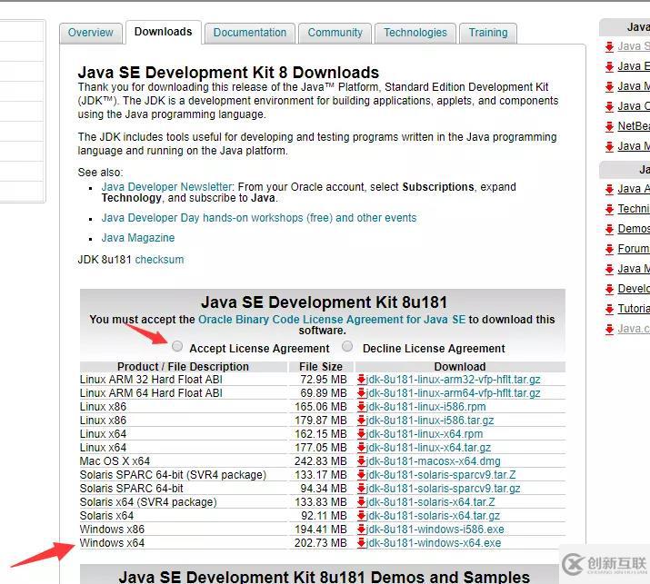650x584 pixels.
Task: Select Accept License Agreement radio button
Action: coord(177,346)
